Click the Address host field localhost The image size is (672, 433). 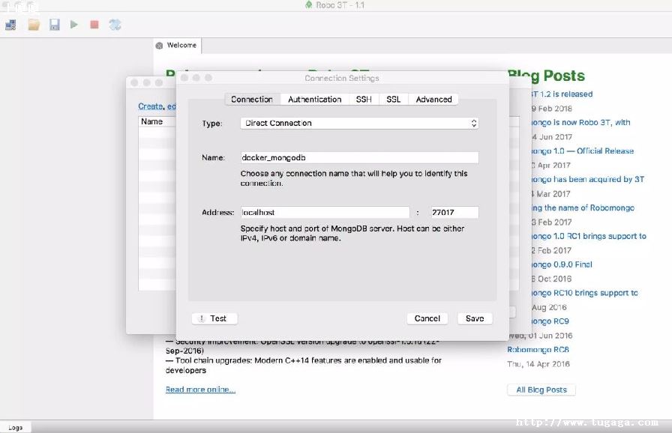click(325, 212)
